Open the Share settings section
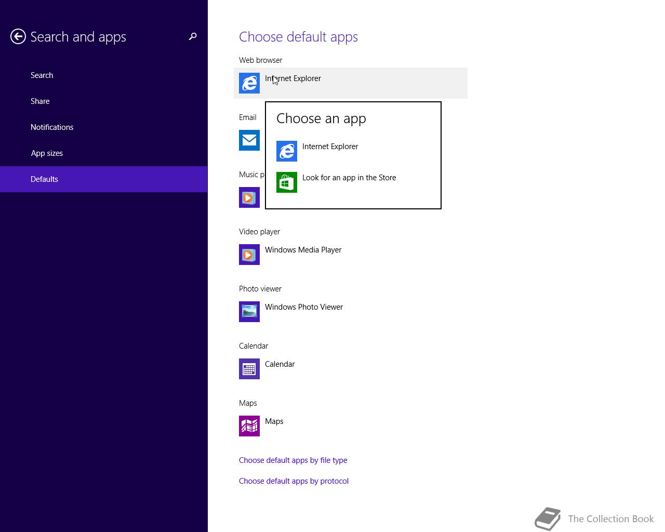This screenshot has width=665, height=532. tap(104, 101)
